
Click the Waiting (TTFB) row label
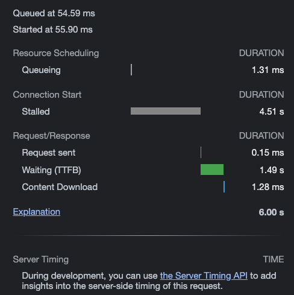click(51, 170)
